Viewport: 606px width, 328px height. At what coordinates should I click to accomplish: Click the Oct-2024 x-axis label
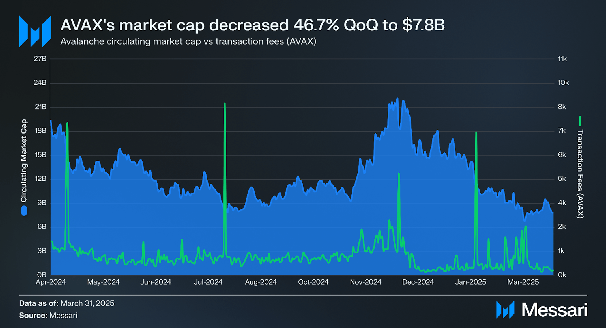tap(313, 282)
